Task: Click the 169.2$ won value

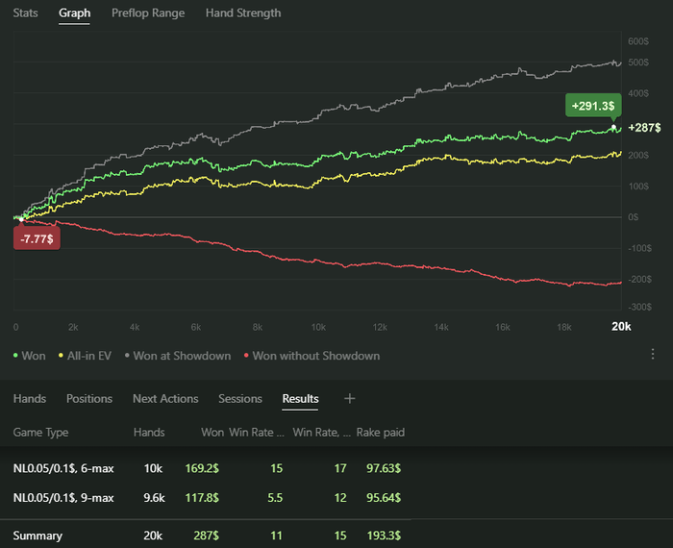Action: tap(202, 468)
